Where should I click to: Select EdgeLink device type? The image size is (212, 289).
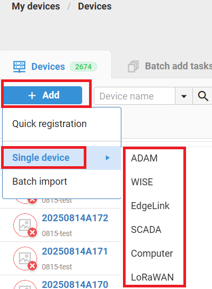click(150, 206)
